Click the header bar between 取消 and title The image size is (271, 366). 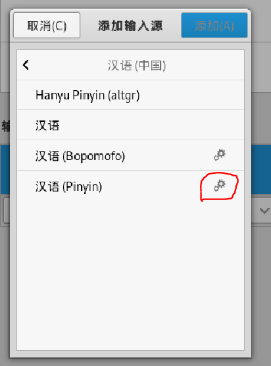tap(89, 26)
